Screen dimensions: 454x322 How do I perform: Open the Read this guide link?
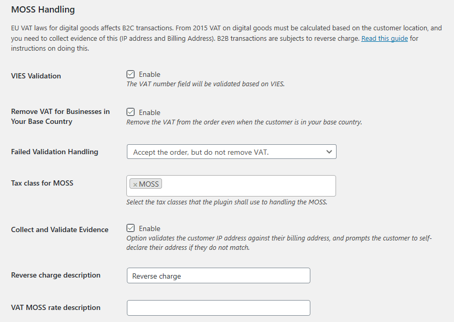(384, 38)
